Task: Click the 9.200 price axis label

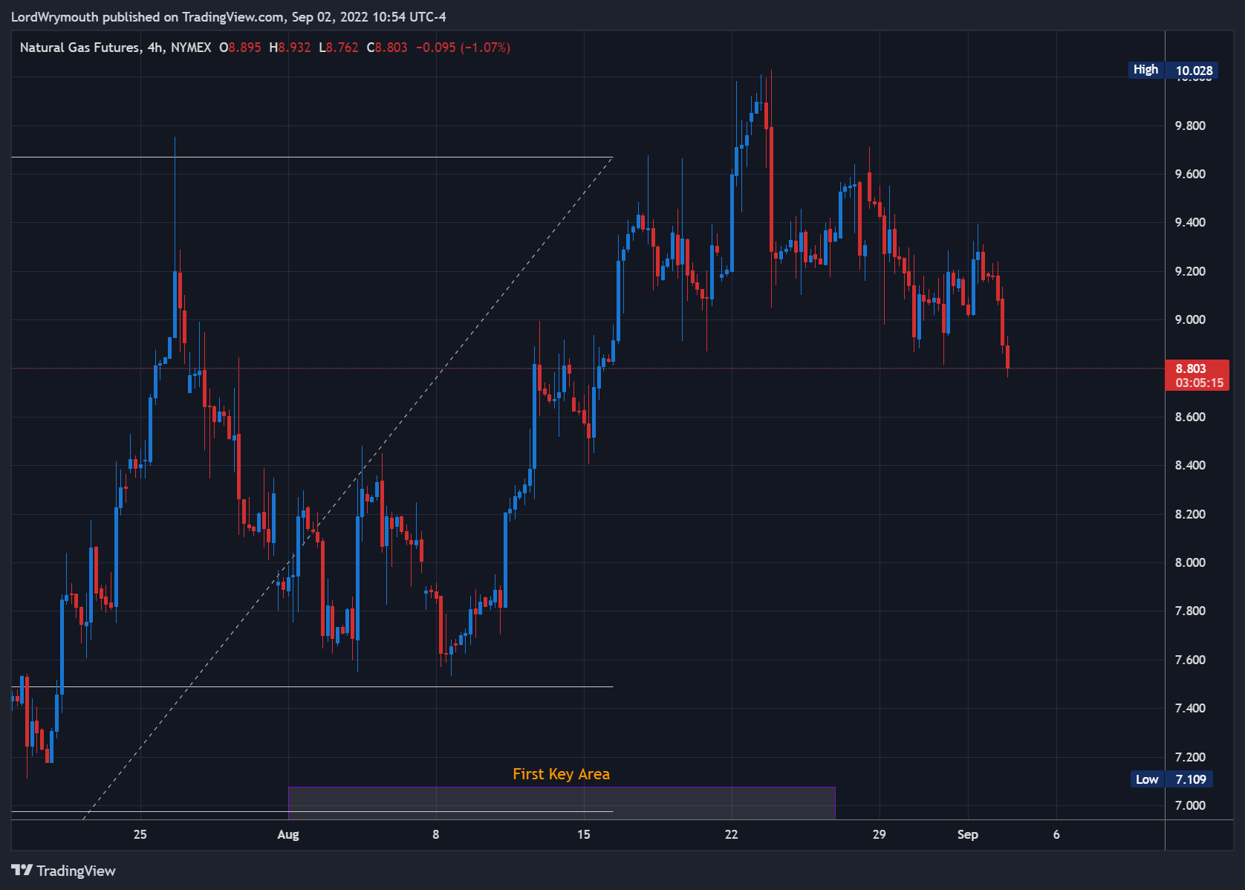Action: [x=1190, y=271]
